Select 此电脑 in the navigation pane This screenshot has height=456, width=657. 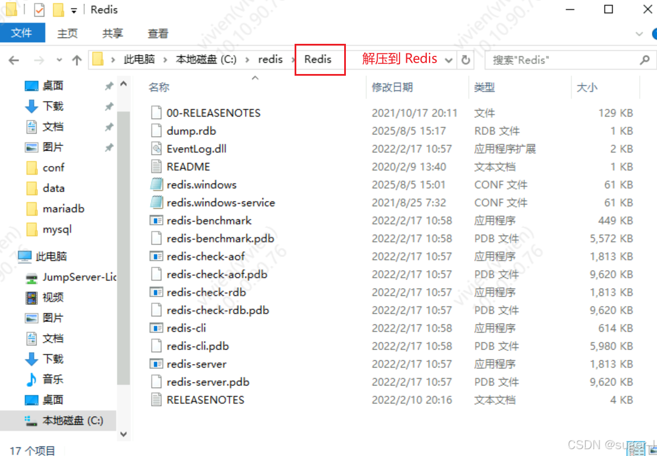[x=51, y=256]
